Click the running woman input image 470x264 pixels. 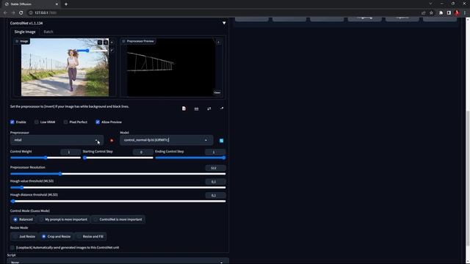coord(65,67)
